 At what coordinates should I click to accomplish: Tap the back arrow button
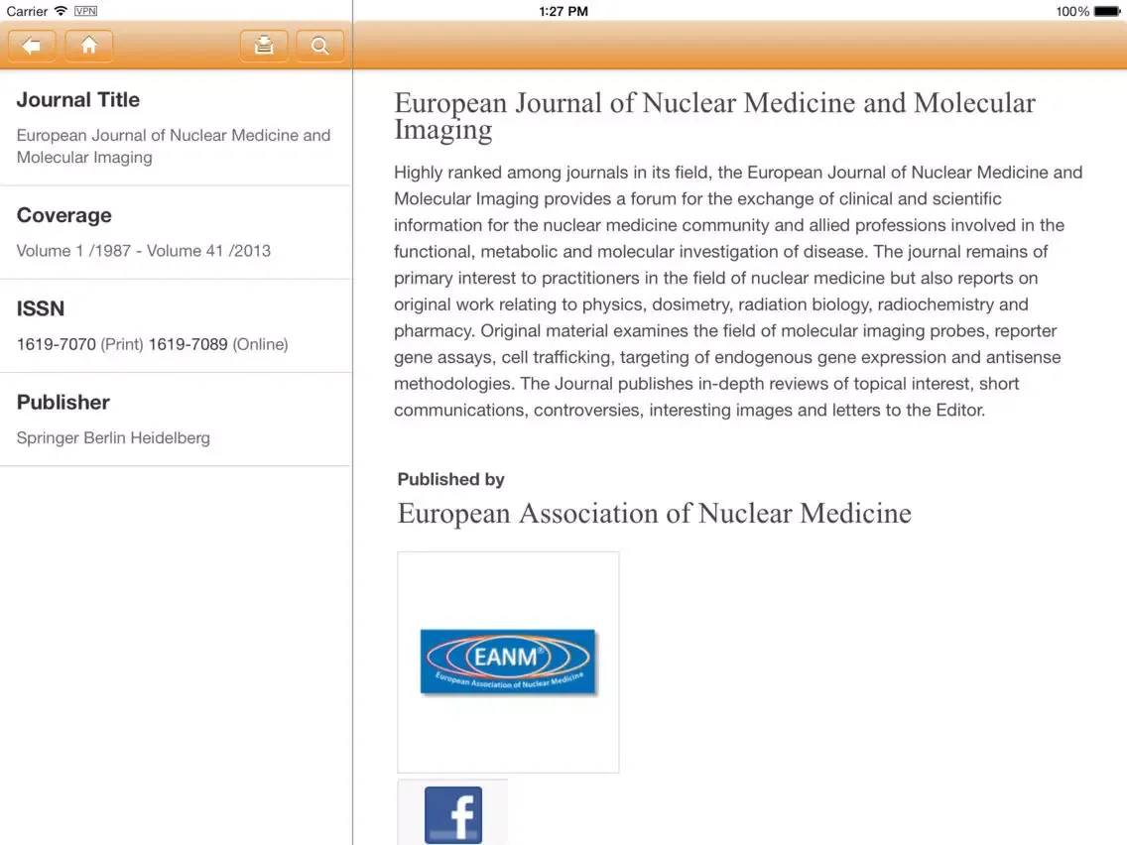pyautogui.click(x=32, y=46)
